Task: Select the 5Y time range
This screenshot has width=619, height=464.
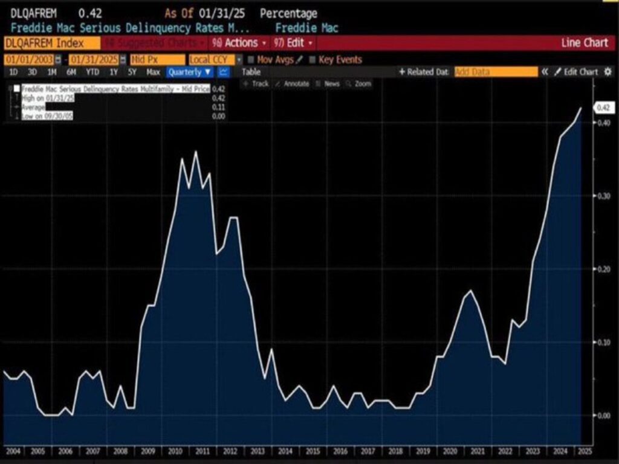Action: click(x=132, y=72)
